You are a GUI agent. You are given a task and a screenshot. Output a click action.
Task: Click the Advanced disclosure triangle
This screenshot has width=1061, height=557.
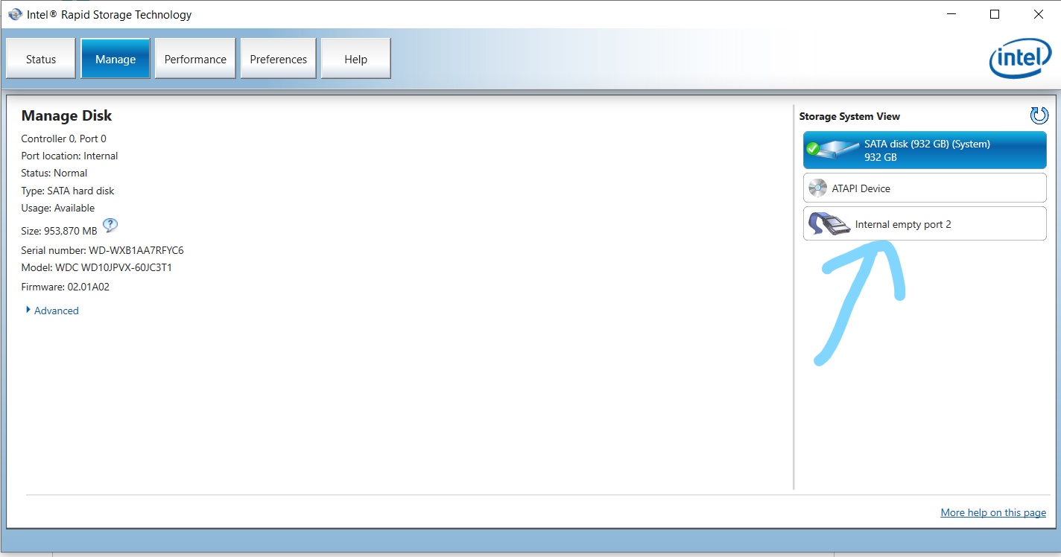click(x=29, y=310)
